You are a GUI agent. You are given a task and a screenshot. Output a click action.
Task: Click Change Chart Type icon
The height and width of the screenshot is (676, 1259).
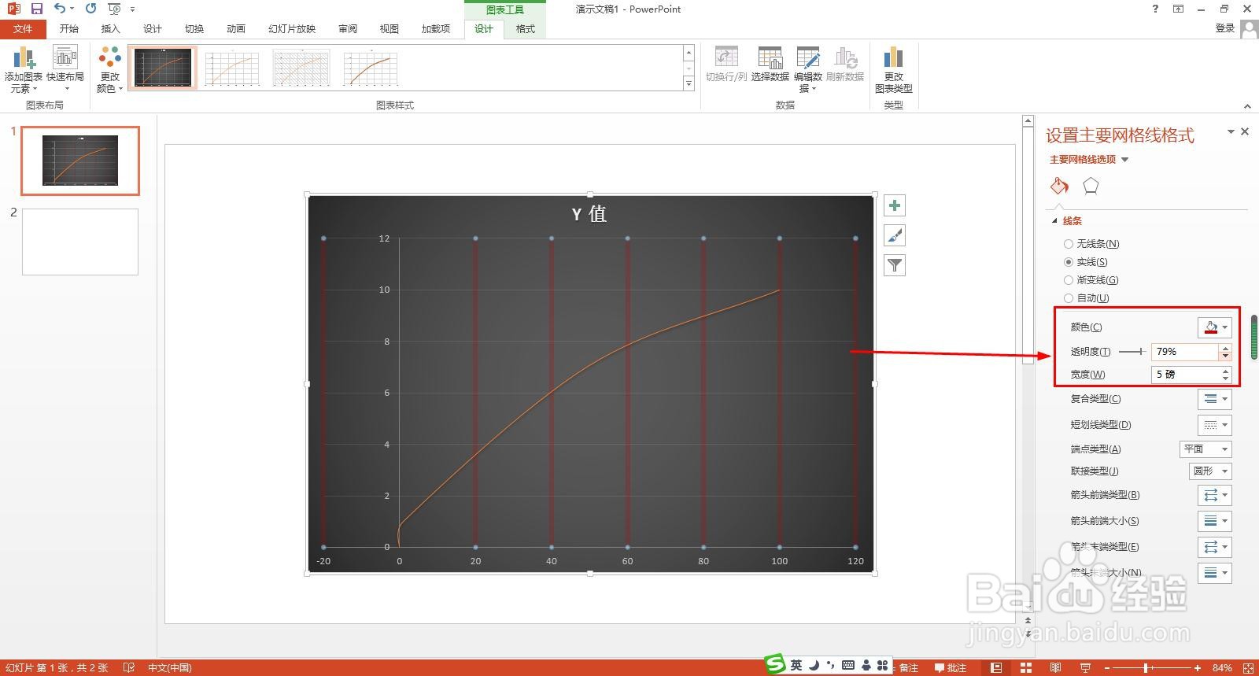[x=893, y=69]
